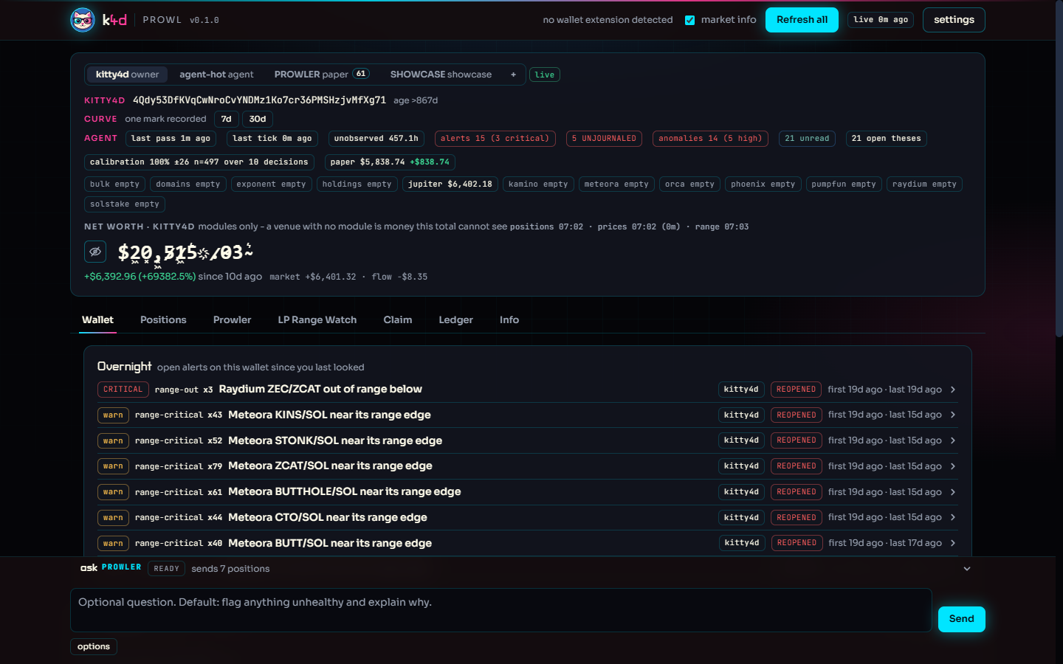Expand the Meteora BUTT/SOL alert chevron
Screen dimensions: 1063x664
coord(953,543)
